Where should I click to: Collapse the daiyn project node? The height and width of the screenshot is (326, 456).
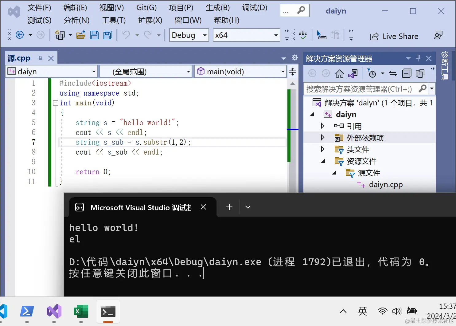click(312, 114)
